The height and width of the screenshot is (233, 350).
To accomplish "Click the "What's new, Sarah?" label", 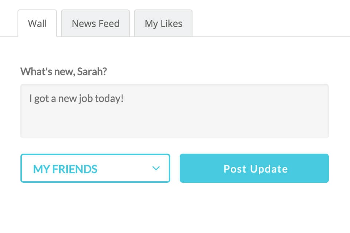I will coord(63,71).
